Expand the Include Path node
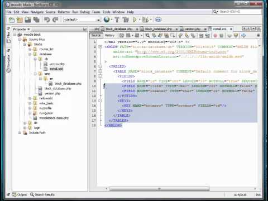The width and height of the screenshot is (268, 201). (20, 133)
